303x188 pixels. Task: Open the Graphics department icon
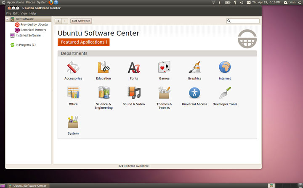(194, 67)
